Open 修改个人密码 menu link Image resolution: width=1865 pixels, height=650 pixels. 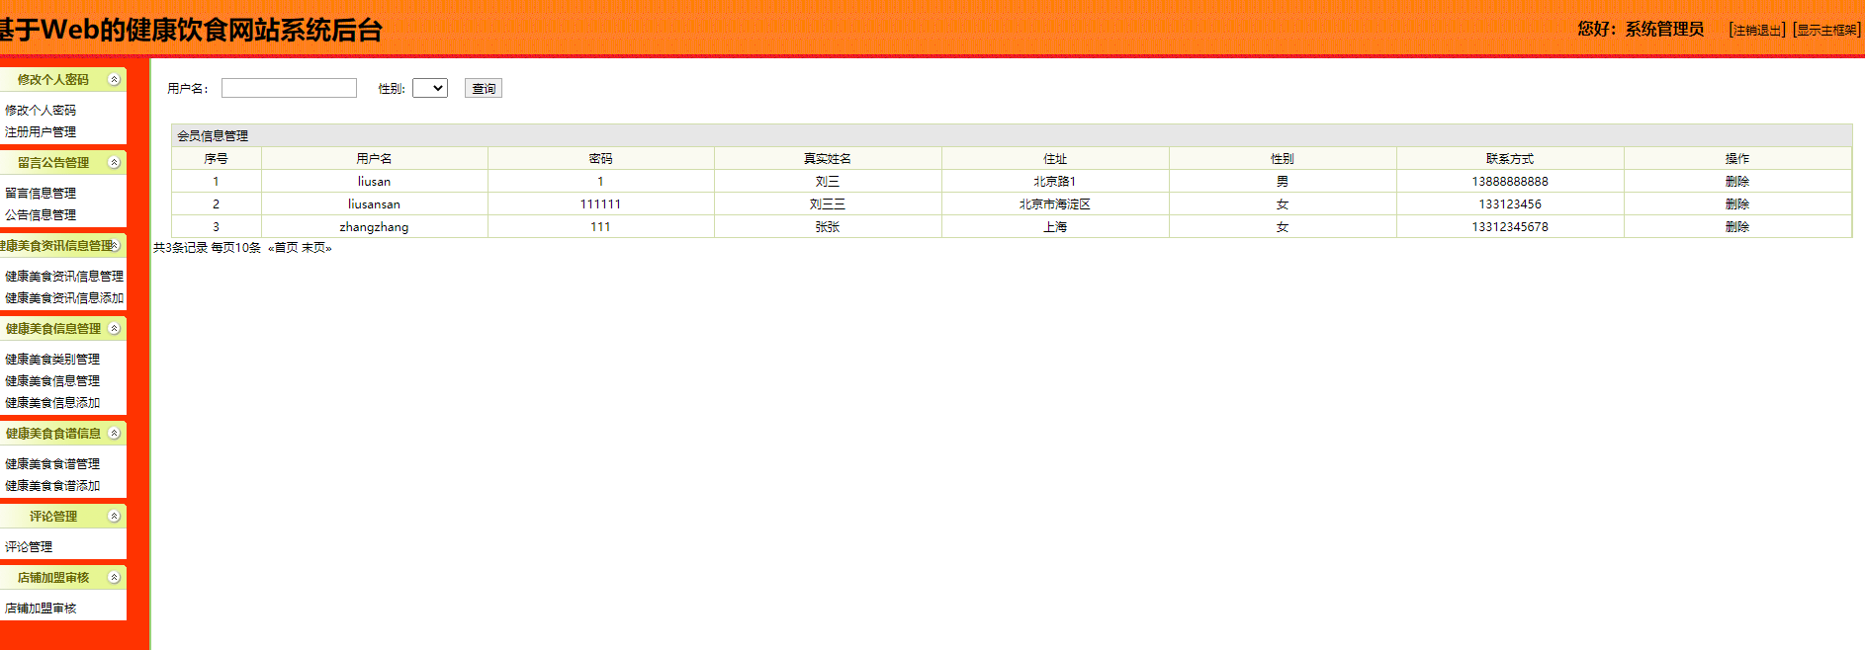[x=41, y=110]
